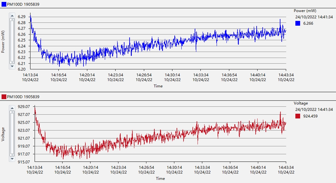This screenshot has width=336, height=183.
Task: Click the blue square icon beside the top PM100D title
Action: 4,4
